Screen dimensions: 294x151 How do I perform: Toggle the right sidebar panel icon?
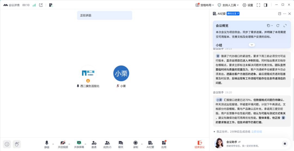pos(265,5)
